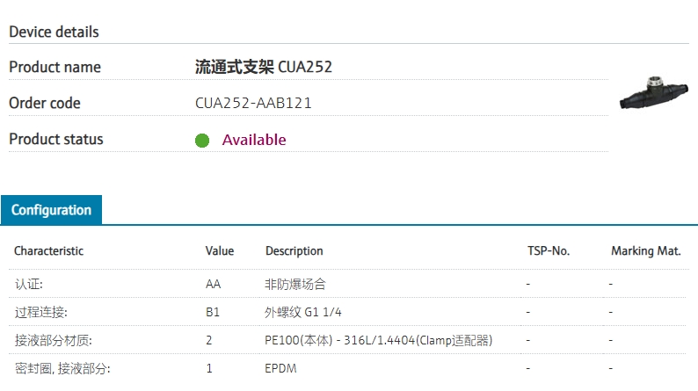The width and height of the screenshot is (698, 391).
Task: Select the B1 value cell
Action: (x=213, y=312)
